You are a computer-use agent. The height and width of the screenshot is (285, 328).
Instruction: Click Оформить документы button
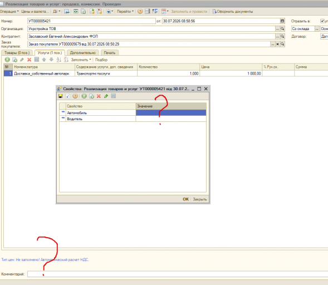[x=233, y=12]
